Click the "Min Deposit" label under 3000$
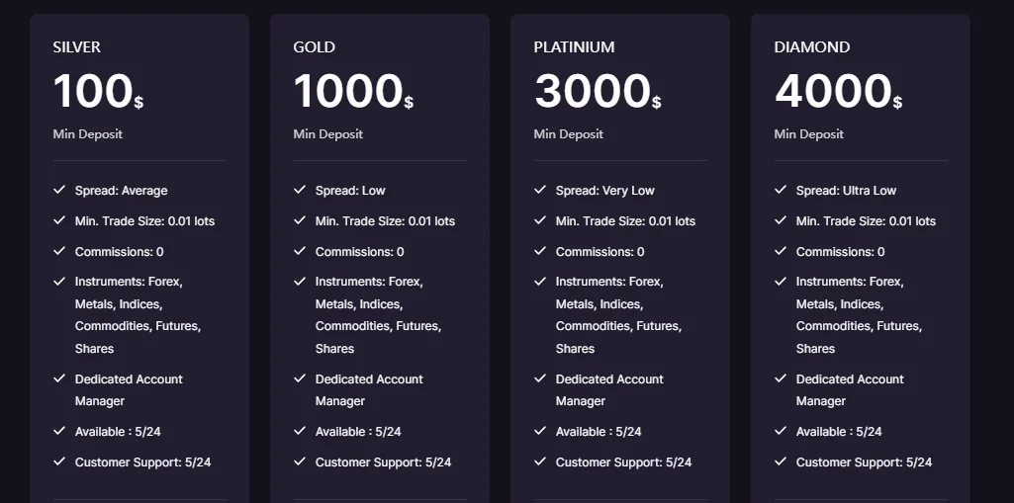This screenshot has width=1014, height=503. (569, 134)
